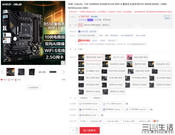Select the second product thumbnail image
This screenshot has height=135, width=175.
click(x=21, y=72)
